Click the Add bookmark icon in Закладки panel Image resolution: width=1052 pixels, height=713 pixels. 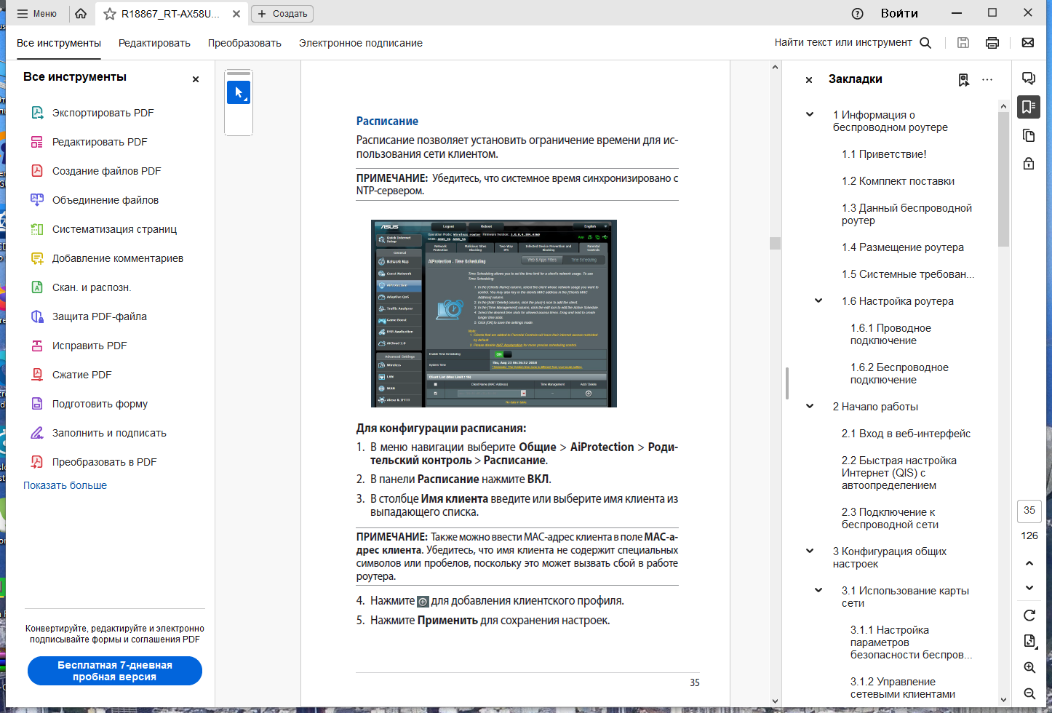[x=964, y=80]
